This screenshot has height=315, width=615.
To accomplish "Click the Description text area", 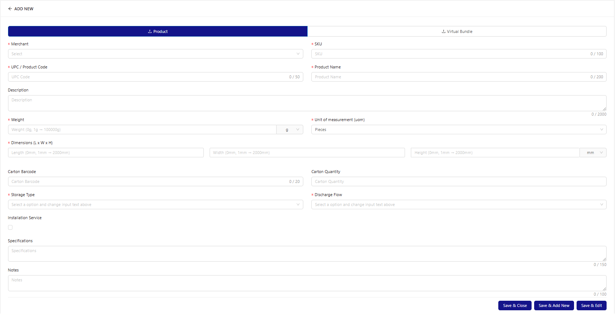I will click(307, 103).
